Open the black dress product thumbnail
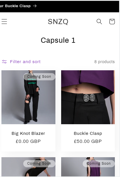The width and height of the screenshot is (120, 177). tap(28, 167)
